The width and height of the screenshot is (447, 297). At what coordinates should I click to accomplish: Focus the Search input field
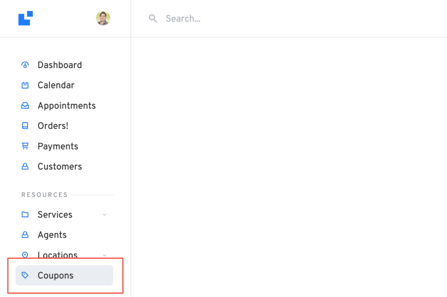pos(262,18)
